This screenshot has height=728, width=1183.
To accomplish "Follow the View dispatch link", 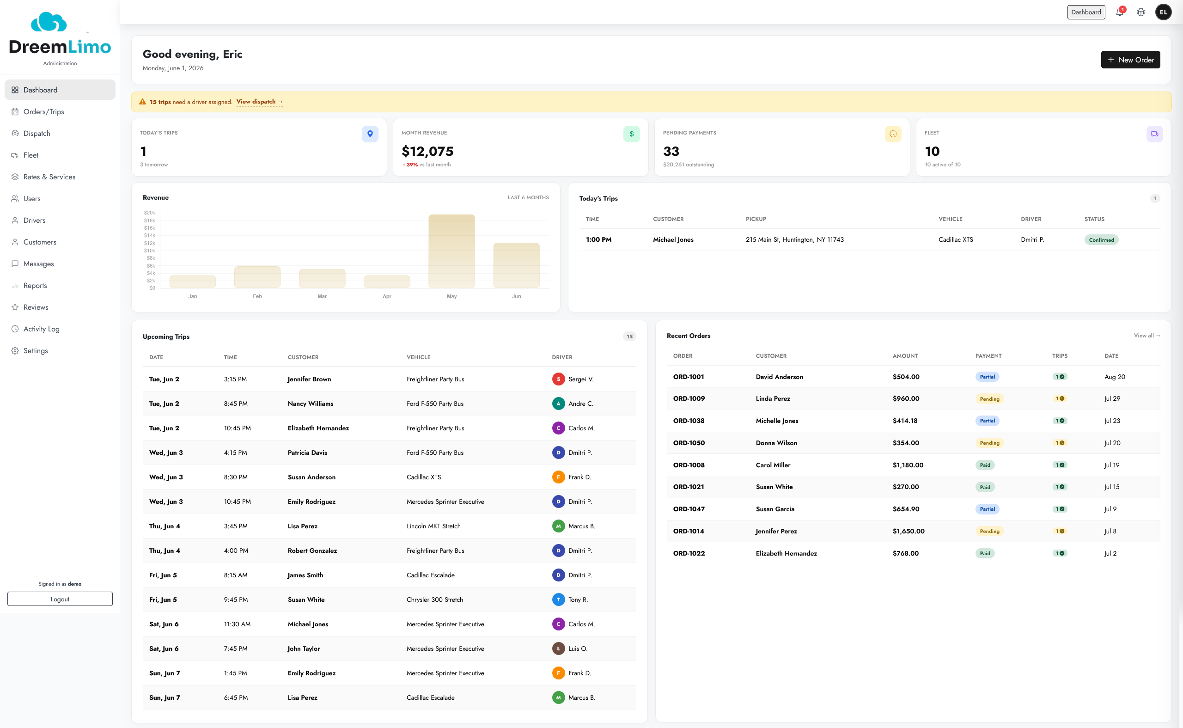I will (x=259, y=102).
